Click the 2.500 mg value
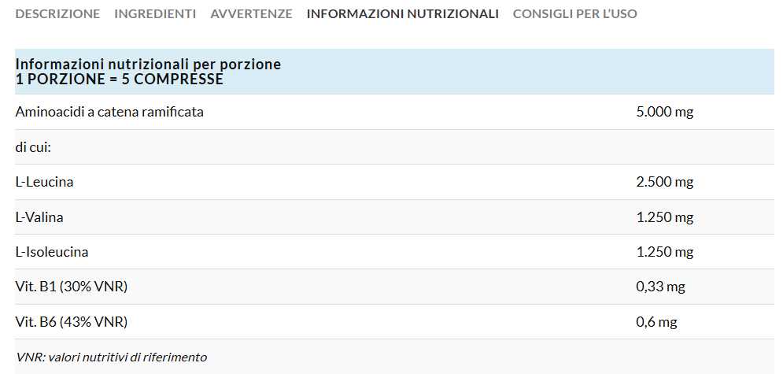 664,182
